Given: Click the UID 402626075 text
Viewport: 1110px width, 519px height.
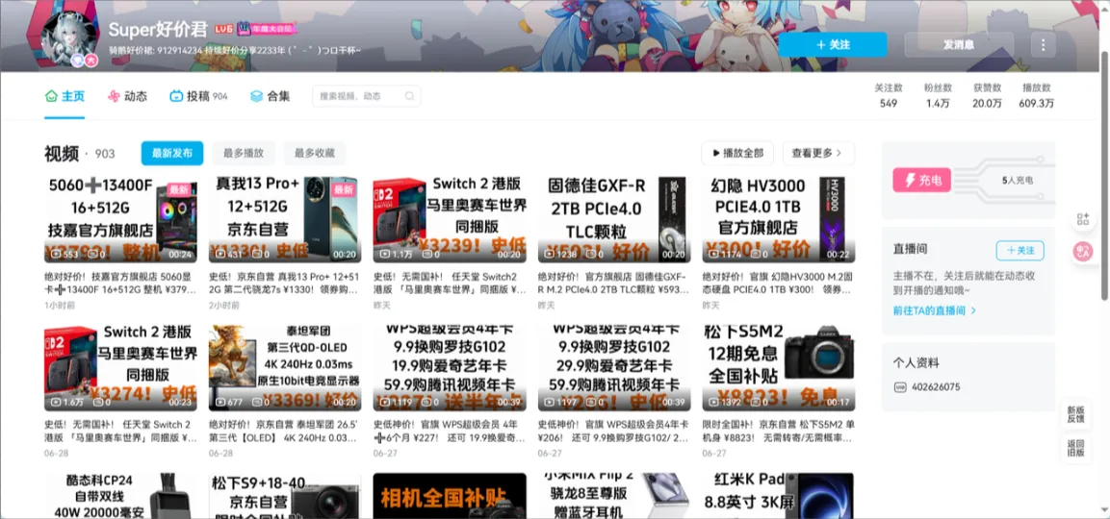Looking at the screenshot, I should 936,387.
